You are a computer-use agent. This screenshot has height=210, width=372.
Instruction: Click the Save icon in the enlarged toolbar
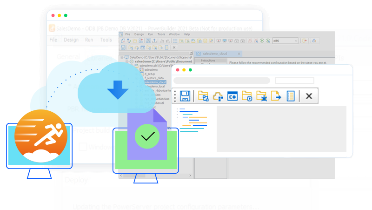[x=185, y=96]
